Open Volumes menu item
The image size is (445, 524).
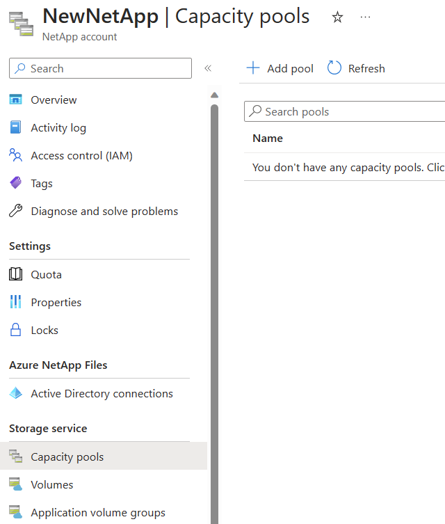[x=52, y=484]
